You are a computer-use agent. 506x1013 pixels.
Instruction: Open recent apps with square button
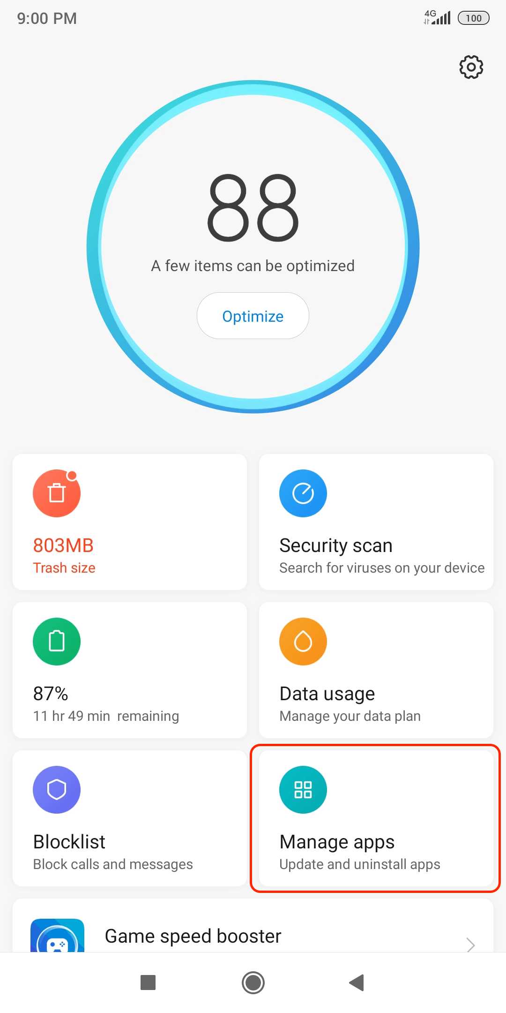(x=148, y=982)
